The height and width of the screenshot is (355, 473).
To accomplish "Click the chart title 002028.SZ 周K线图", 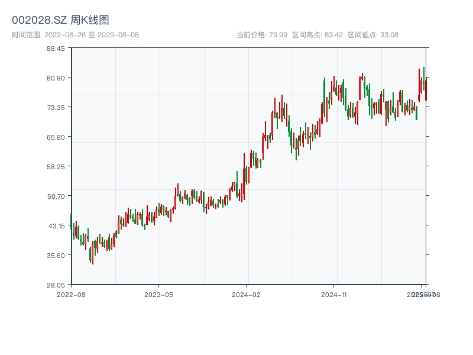I will pos(60,20).
